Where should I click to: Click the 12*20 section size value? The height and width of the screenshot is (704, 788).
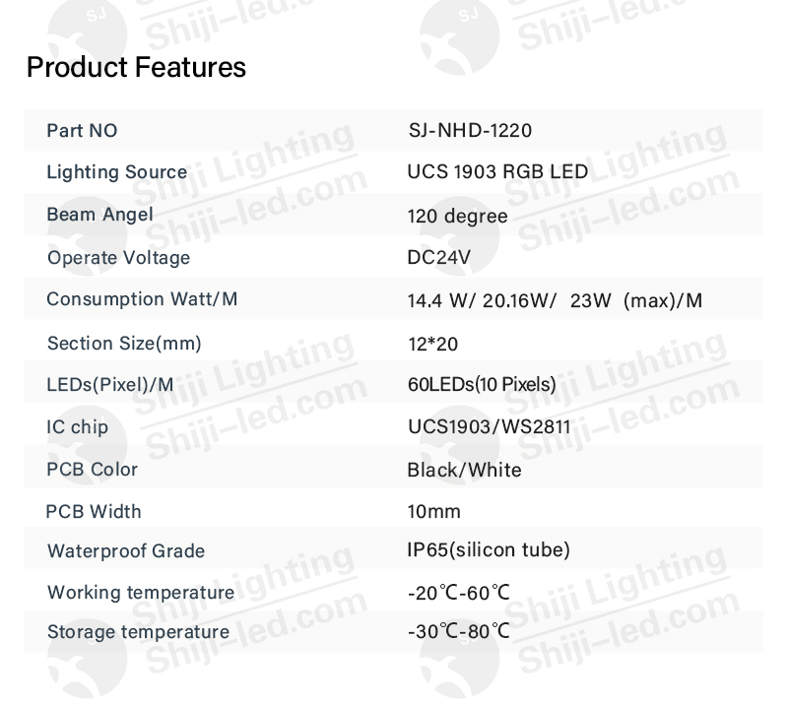432,345
